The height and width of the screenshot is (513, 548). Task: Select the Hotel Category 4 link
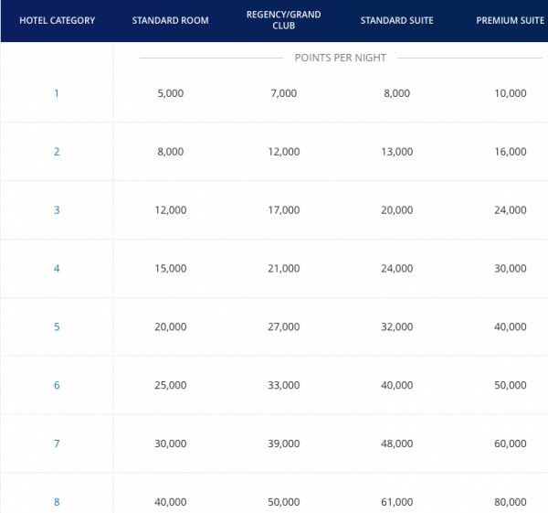(x=57, y=269)
